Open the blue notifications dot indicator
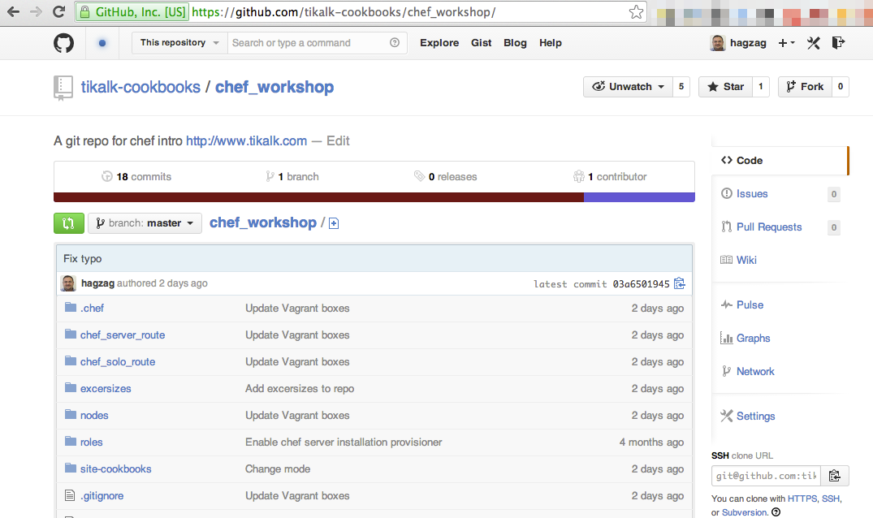The height and width of the screenshot is (518, 873). pos(102,43)
